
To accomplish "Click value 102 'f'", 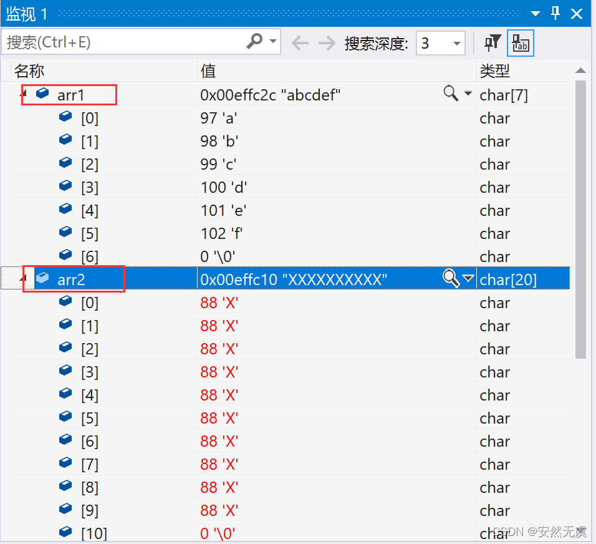I will pyautogui.click(x=221, y=233).
